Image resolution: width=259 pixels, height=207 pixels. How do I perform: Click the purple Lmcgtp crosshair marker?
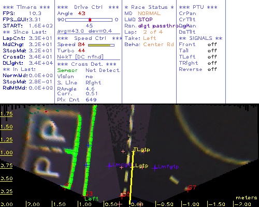click(109, 166)
